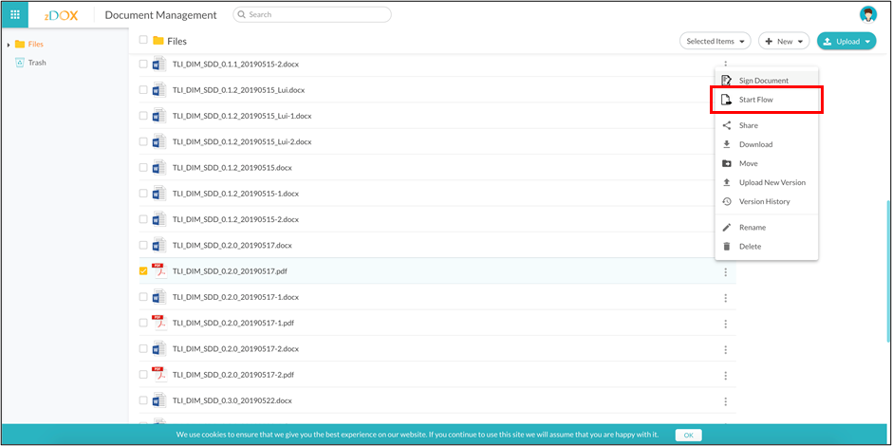Expand the Files tree arrow in sidebar

[x=9, y=45]
